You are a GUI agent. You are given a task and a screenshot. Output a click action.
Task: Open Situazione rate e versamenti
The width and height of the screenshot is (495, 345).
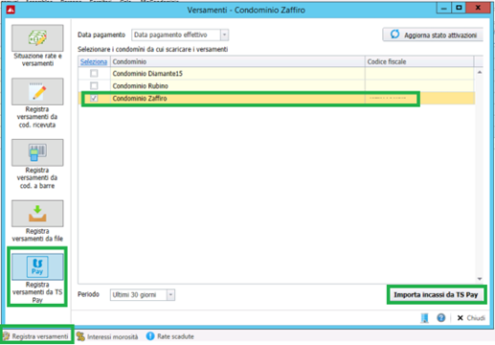[37, 38]
